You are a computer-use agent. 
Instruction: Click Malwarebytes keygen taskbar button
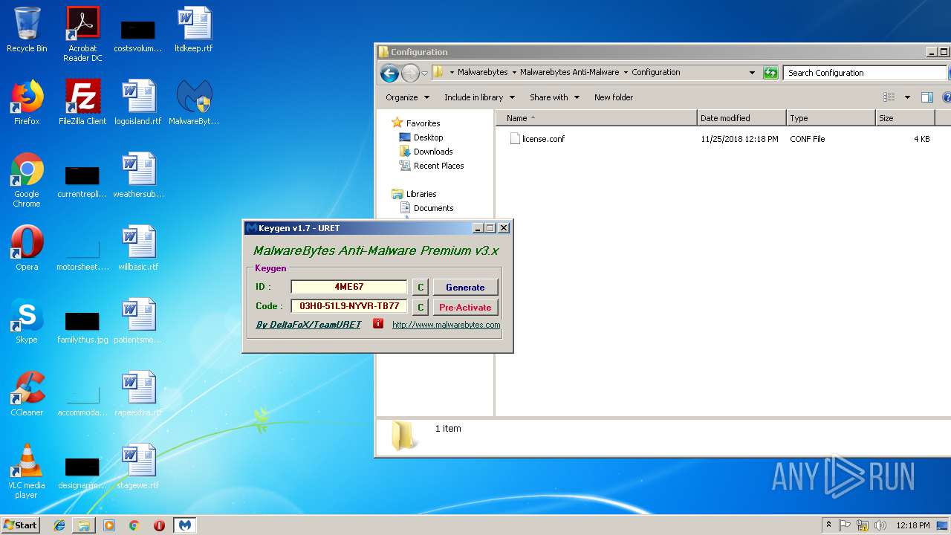coord(185,525)
